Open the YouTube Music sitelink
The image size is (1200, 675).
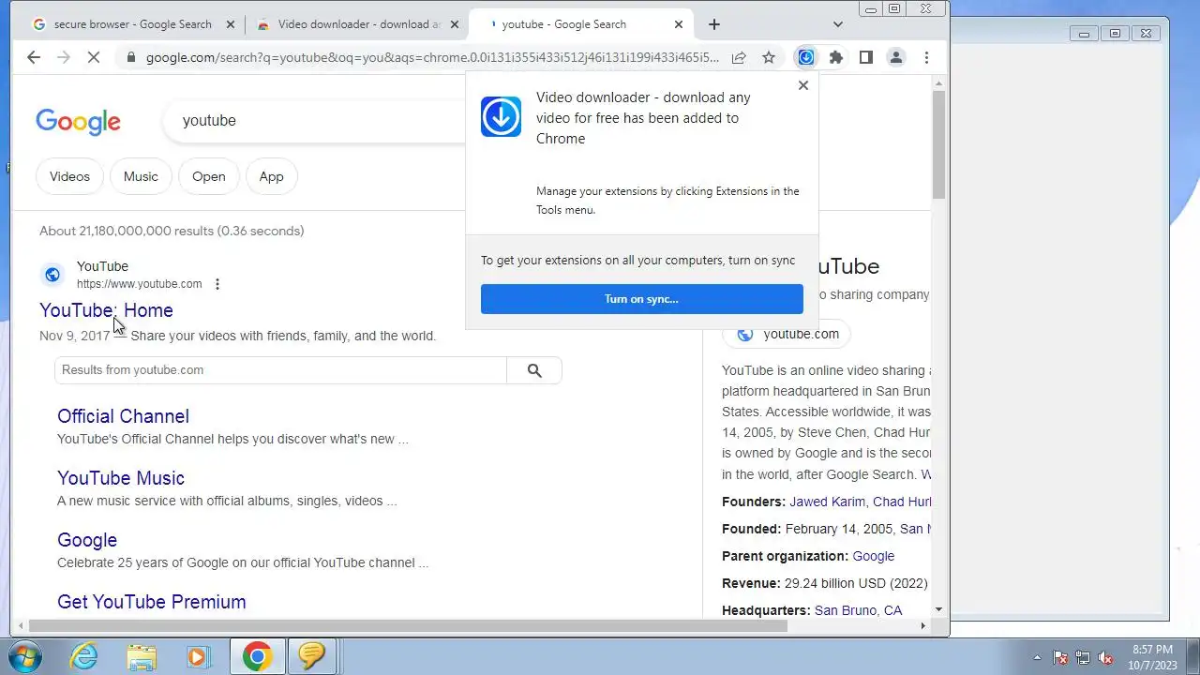tap(121, 478)
